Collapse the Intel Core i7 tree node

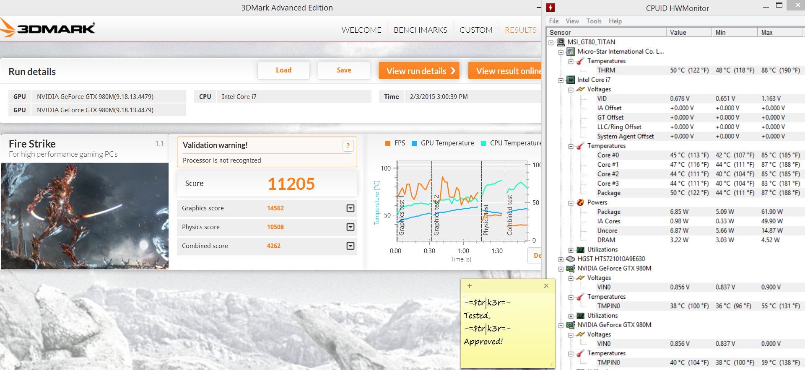[561, 80]
